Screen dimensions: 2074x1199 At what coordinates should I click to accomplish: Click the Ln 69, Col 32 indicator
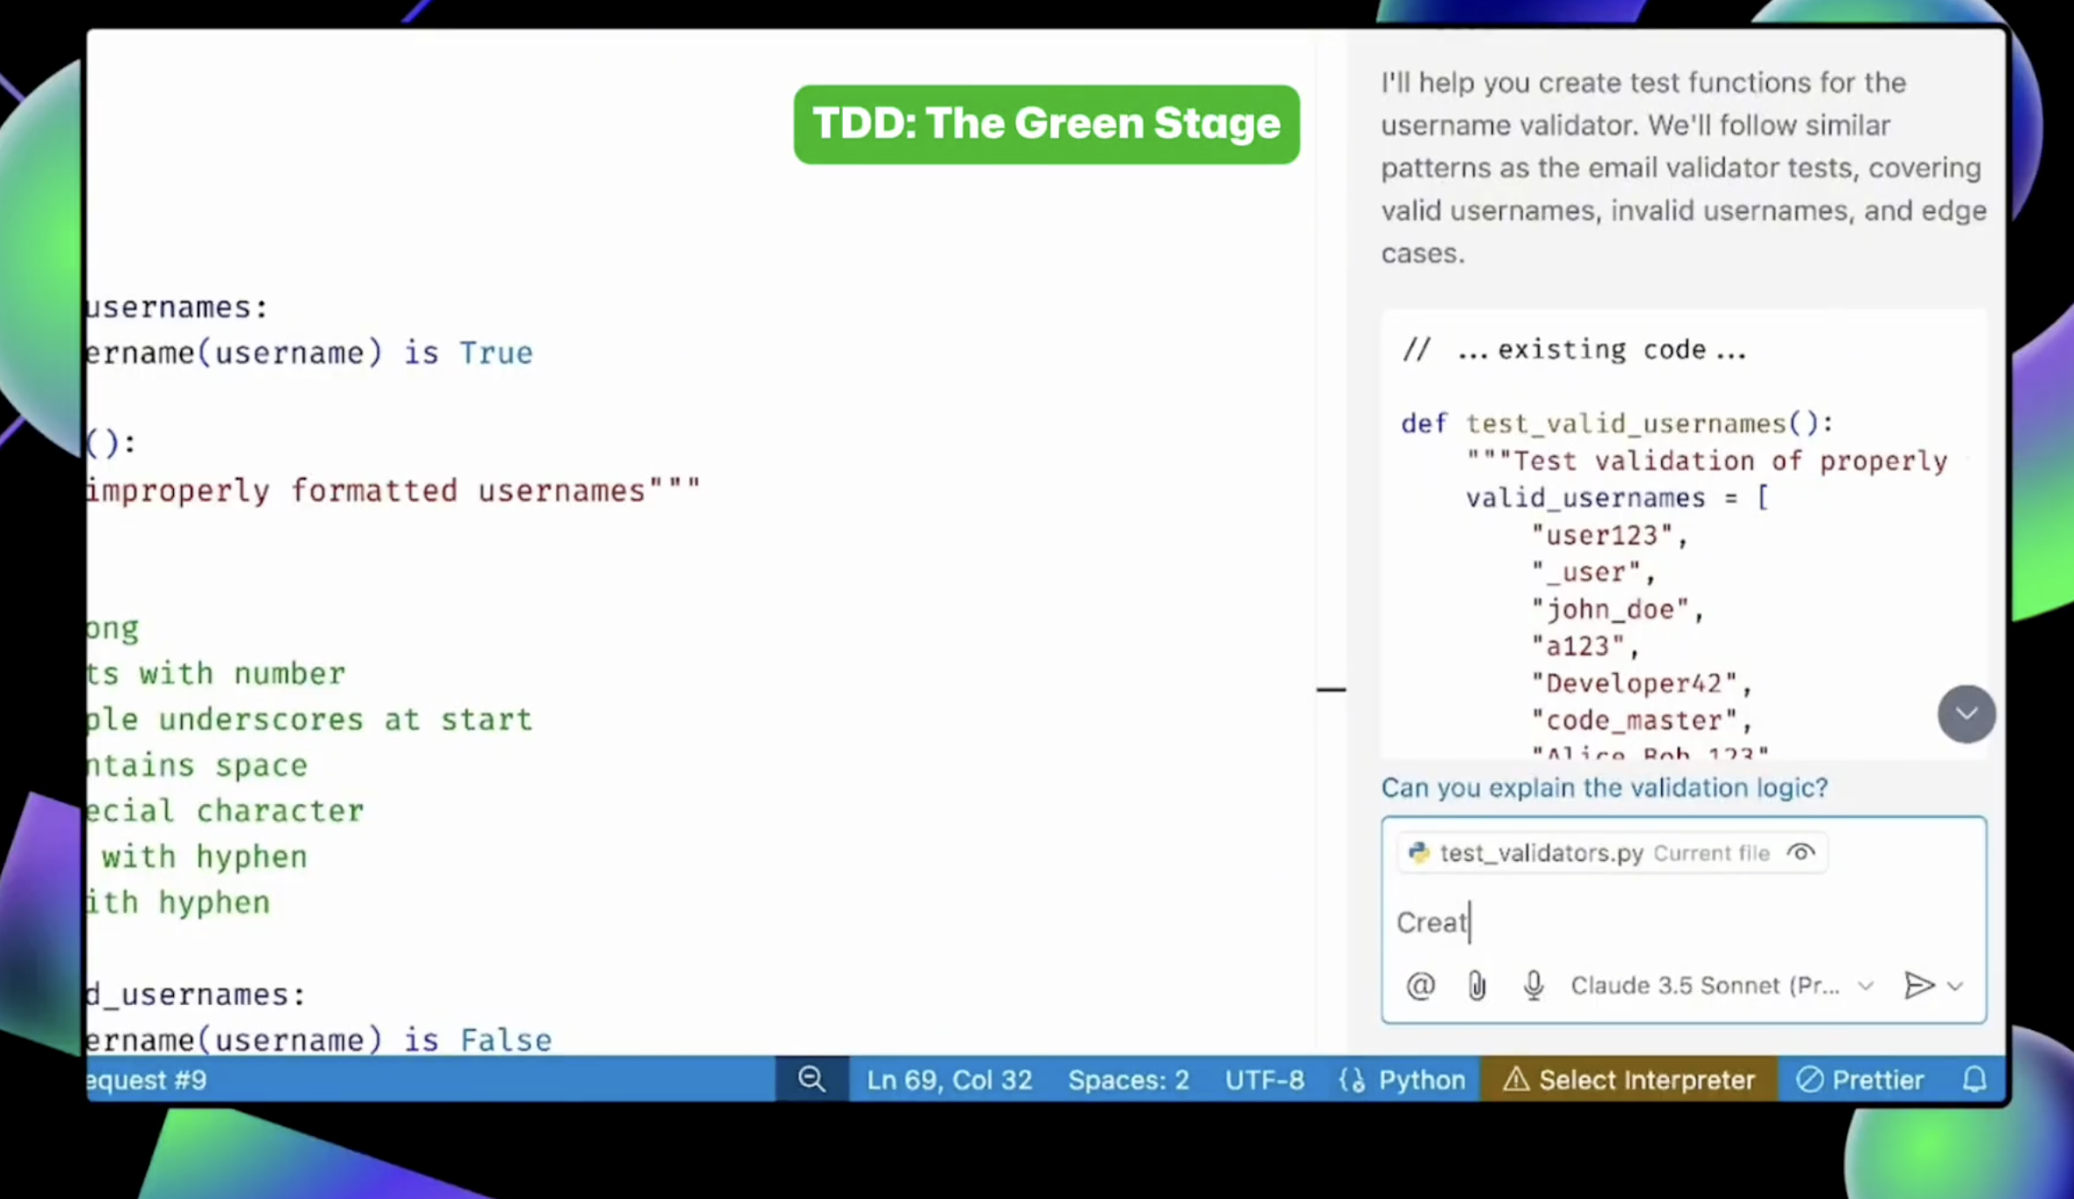pos(949,1080)
